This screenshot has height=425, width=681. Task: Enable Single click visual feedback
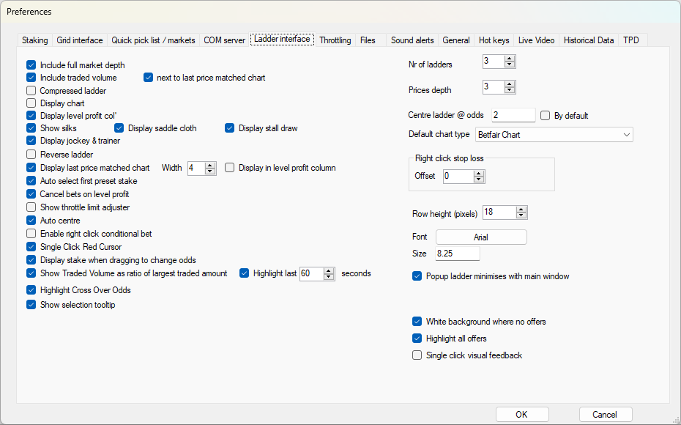pos(417,355)
